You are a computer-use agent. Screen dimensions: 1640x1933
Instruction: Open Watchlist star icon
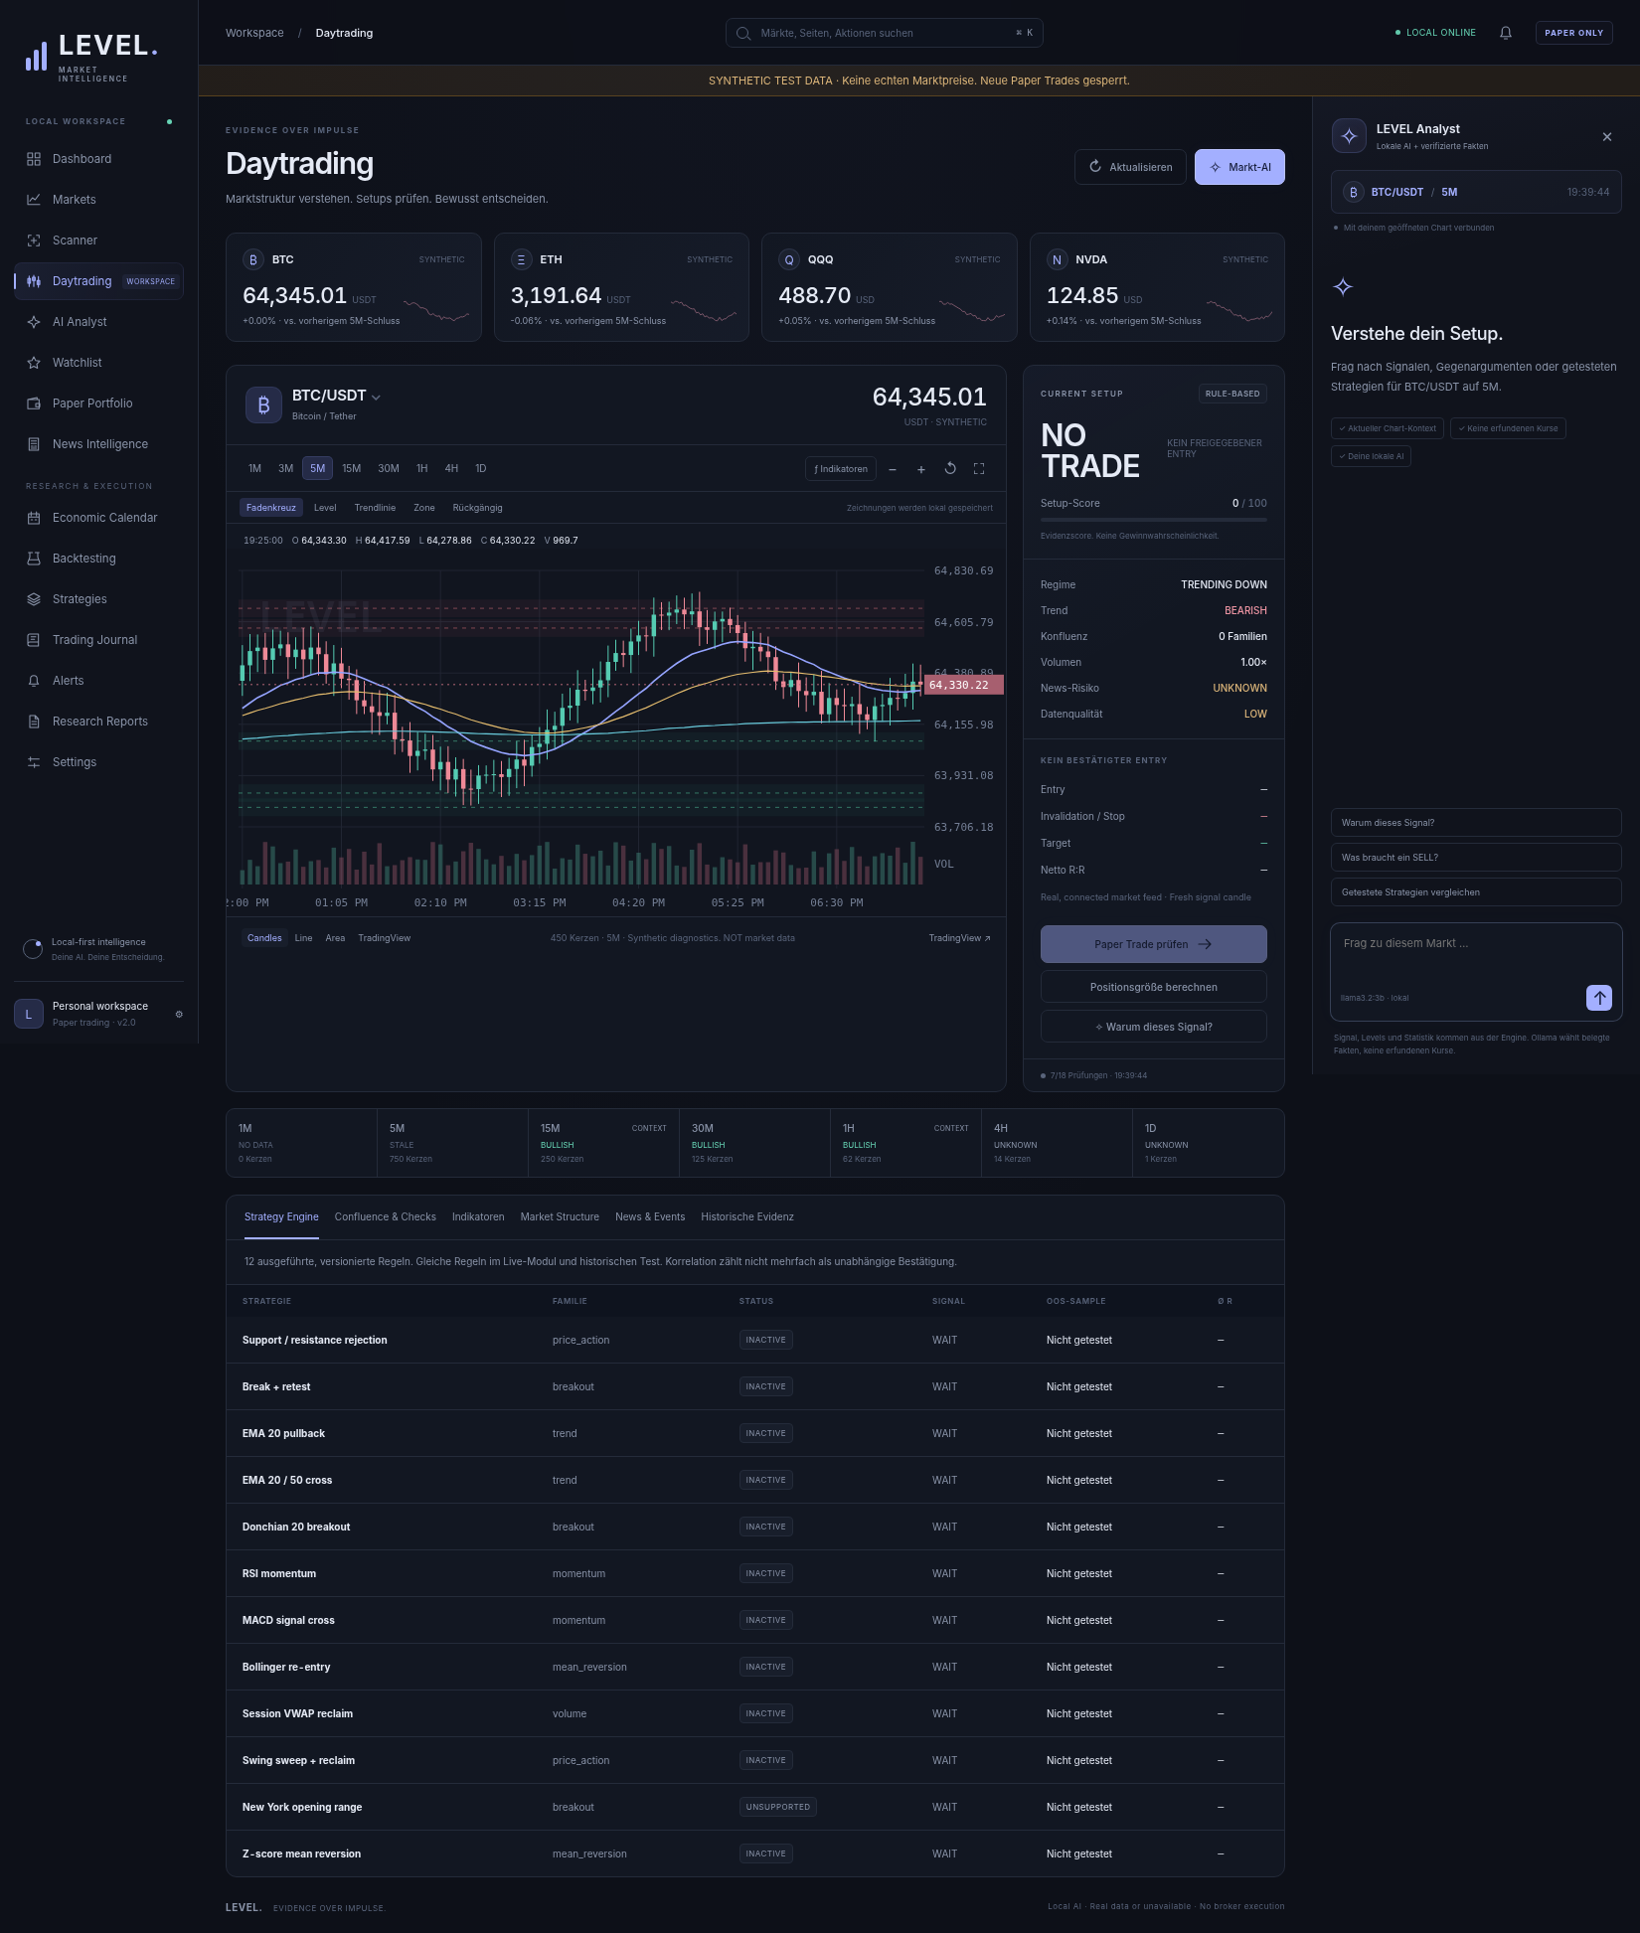34,363
